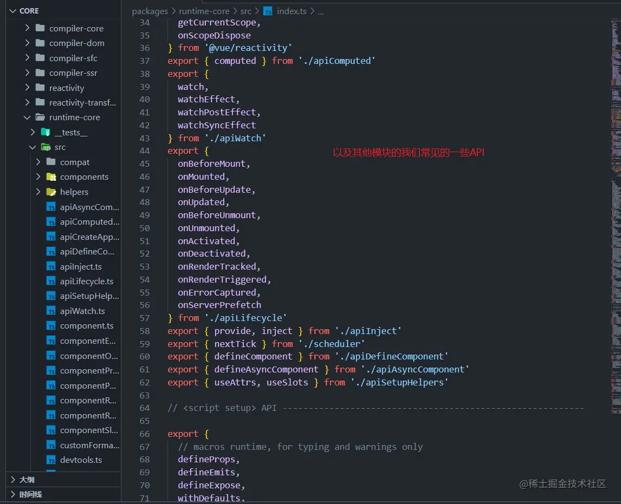Click the TS icon beside devtools.ts

[51, 460]
